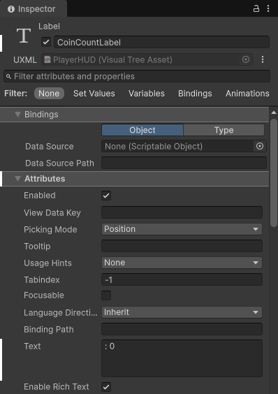Click the Binding Path input field
This screenshot has width=278, height=394.
[x=182, y=329]
